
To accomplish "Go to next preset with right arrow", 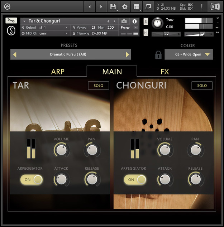I will 127,54.
